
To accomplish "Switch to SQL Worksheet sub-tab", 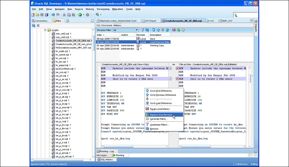I will [104, 26].
